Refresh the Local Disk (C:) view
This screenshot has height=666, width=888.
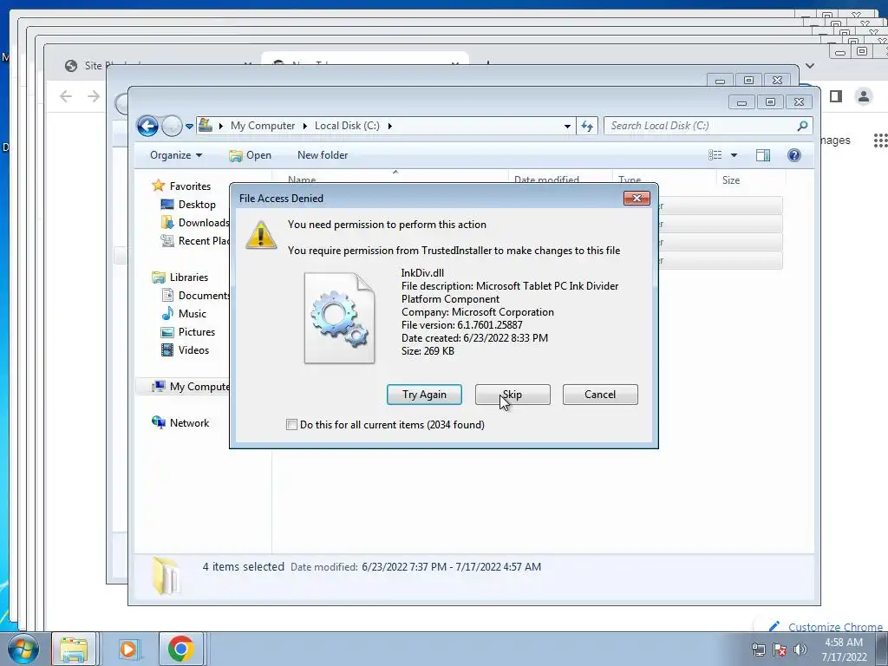587,127
